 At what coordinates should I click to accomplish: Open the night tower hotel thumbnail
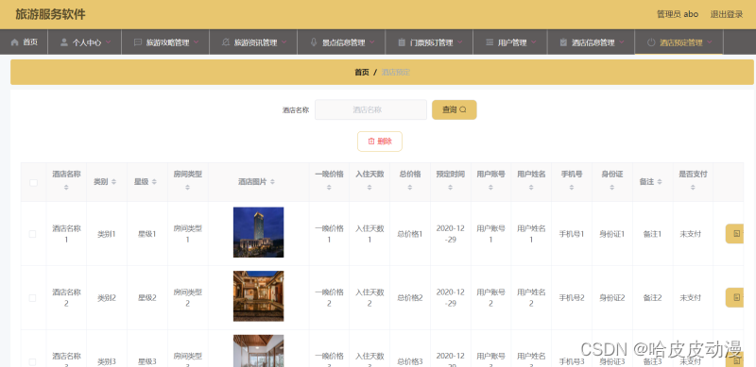tap(258, 232)
